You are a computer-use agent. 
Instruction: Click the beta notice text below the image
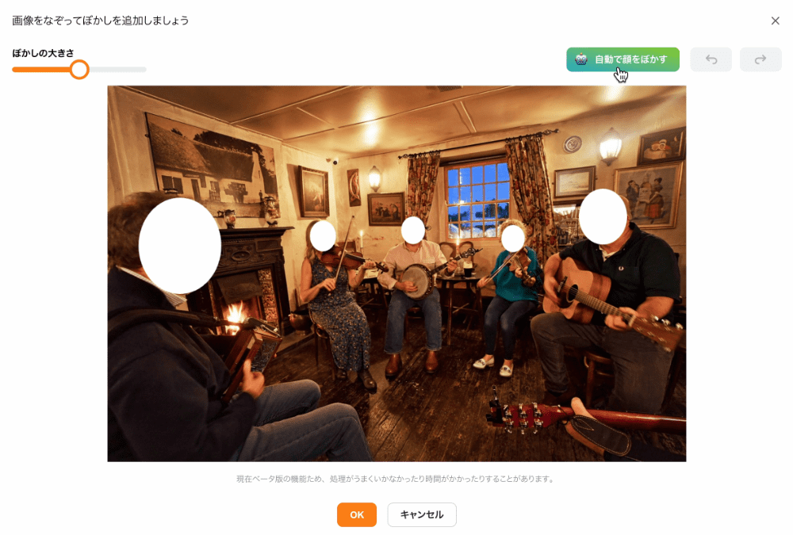click(396, 479)
